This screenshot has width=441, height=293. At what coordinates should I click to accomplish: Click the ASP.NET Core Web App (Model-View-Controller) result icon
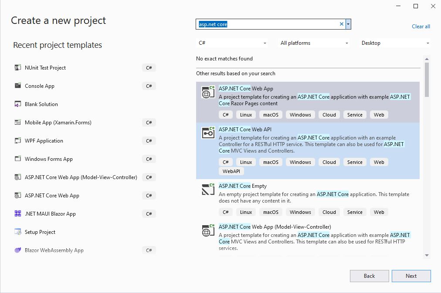pyautogui.click(x=208, y=230)
